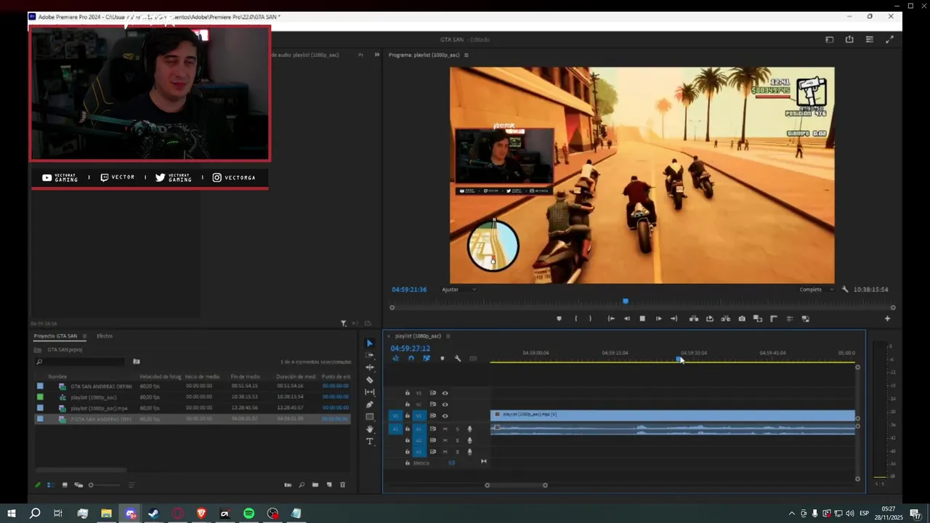930x523 pixels.
Task: Open the Completa playback resolution dropdown
Action: [x=817, y=289]
